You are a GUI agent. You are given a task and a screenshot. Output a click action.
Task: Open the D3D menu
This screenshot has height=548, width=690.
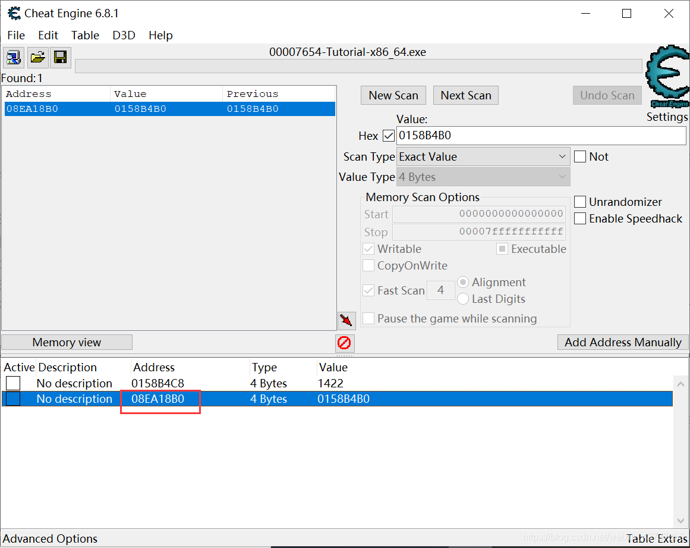click(x=124, y=35)
